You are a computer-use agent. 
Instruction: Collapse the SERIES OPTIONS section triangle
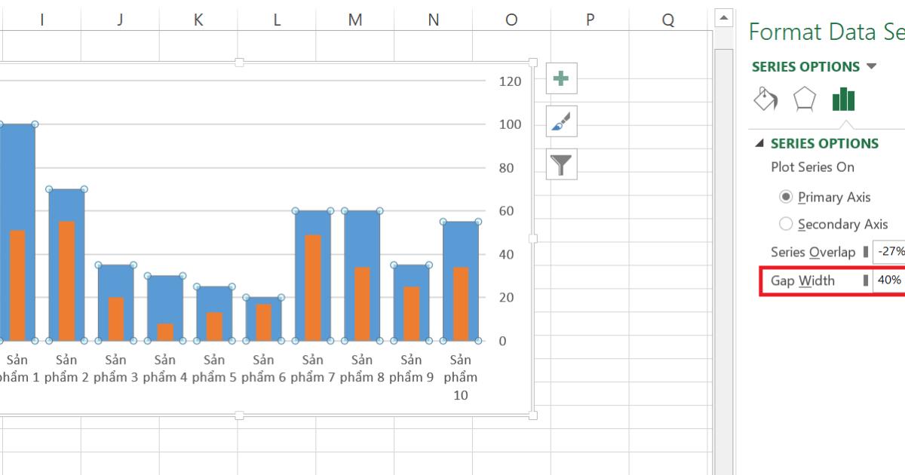point(758,143)
